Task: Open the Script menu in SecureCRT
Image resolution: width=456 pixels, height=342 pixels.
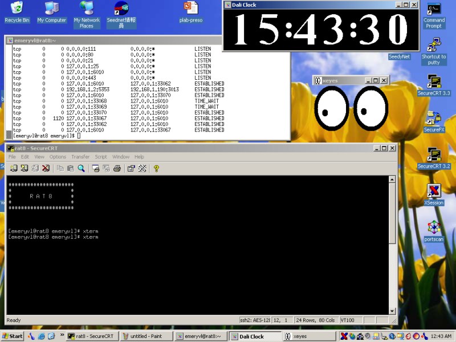Action: [x=101, y=157]
